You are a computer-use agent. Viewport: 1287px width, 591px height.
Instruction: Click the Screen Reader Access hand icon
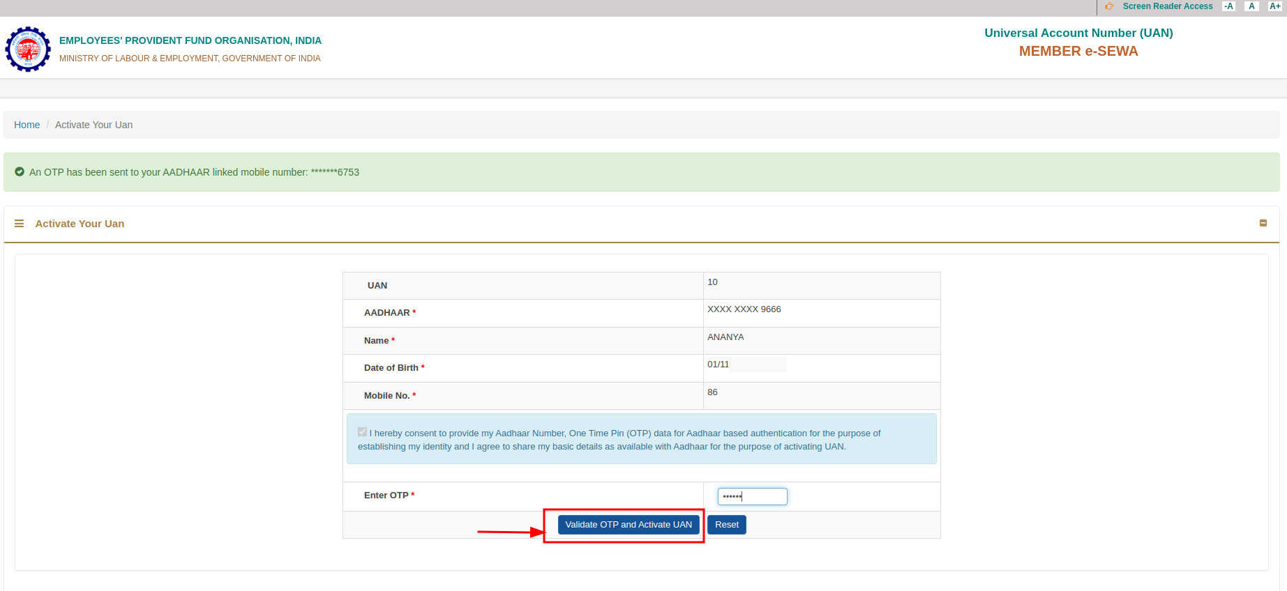[x=1109, y=6]
